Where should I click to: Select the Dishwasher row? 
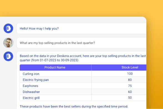[x=83, y=92]
